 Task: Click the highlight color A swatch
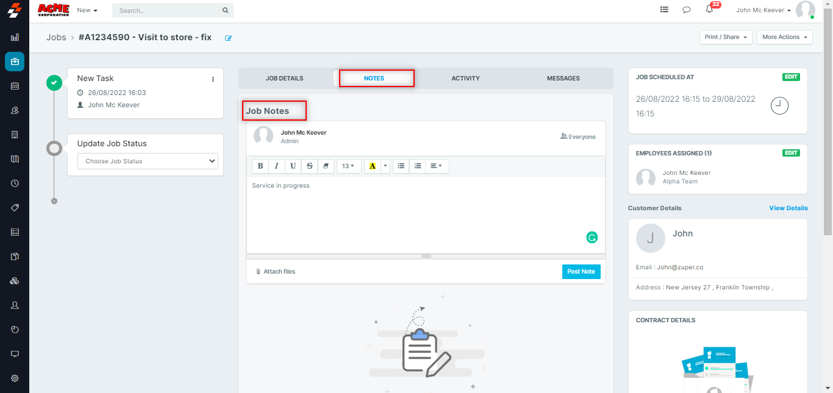pyautogui.click(x=373, y=166)
